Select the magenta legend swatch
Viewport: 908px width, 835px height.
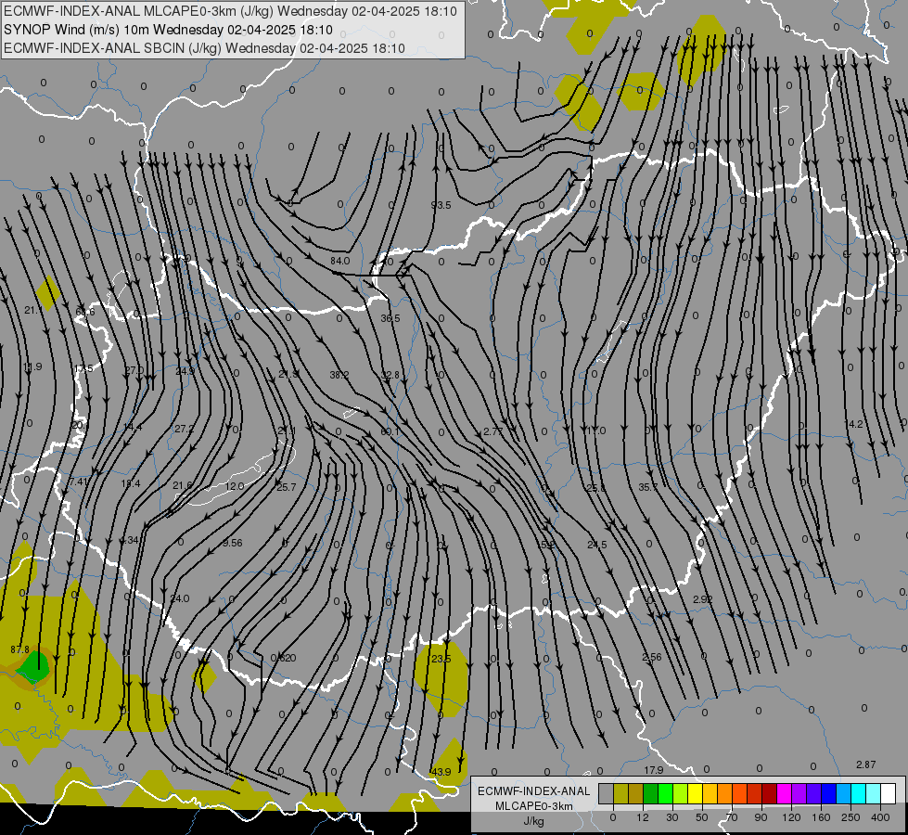pos(784,793)
